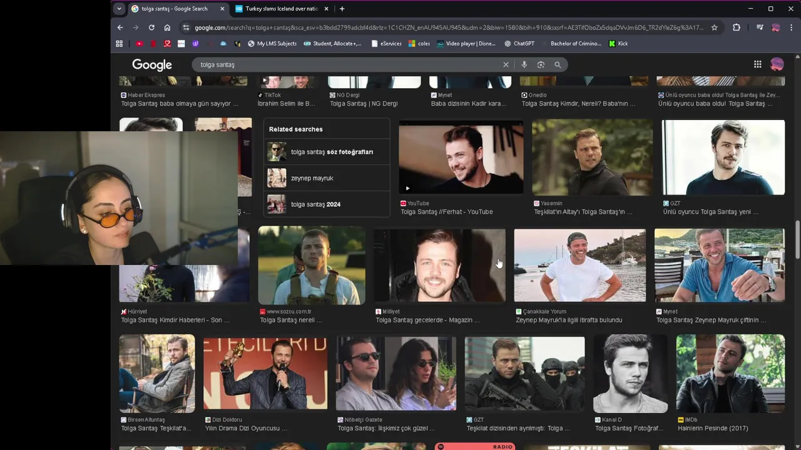Open the coles bookmark
The image size is (801, 450).
(x=419, y=44)
